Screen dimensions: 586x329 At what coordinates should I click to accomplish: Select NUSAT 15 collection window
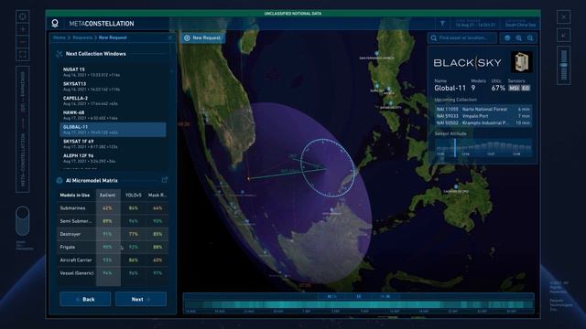pyautogui.click(x=113, y=72)
